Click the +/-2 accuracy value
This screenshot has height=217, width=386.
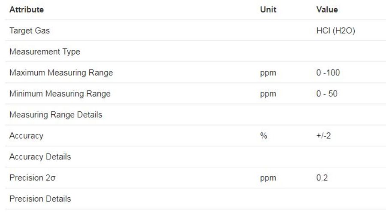point(323,136)
